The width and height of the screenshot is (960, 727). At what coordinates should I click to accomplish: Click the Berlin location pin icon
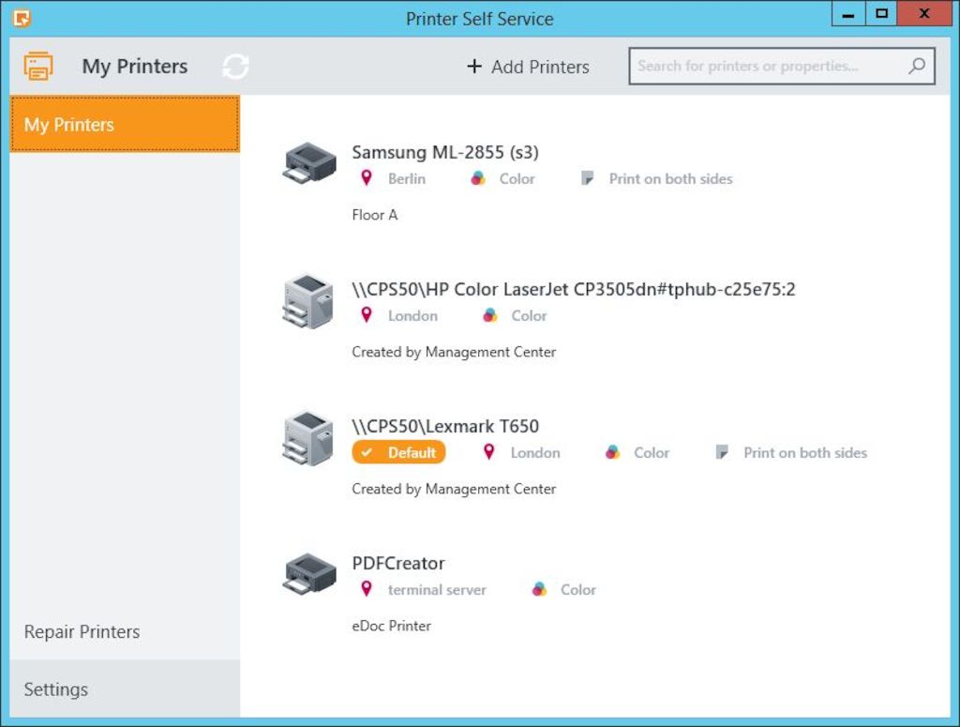[367, 178]
